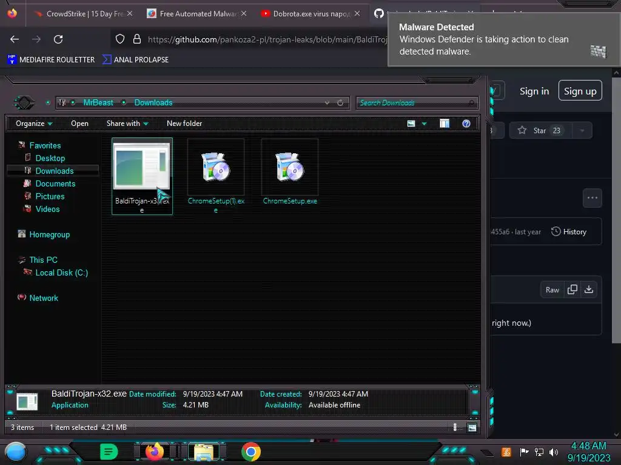Select ChromeSetup.exe file icon
Image resolution: width=621 pixels, height=465 pixels.
point(289,167)
